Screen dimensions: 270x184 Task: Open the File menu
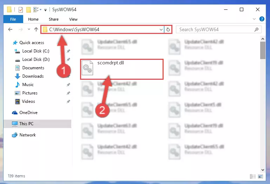(x=13, y=19)
